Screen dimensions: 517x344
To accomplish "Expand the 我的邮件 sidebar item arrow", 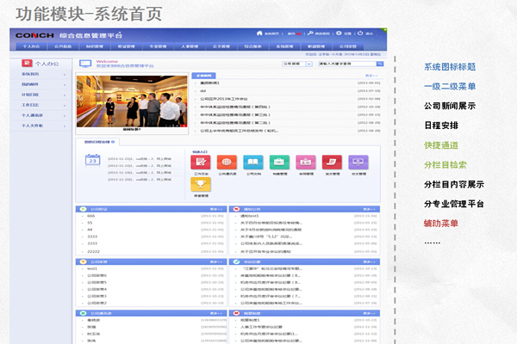I will tap(65, 84).
